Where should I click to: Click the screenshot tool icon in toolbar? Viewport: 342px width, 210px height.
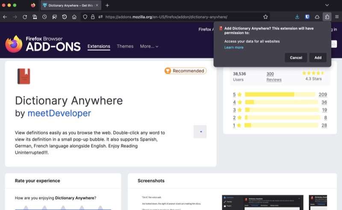[x=55, y=17]
